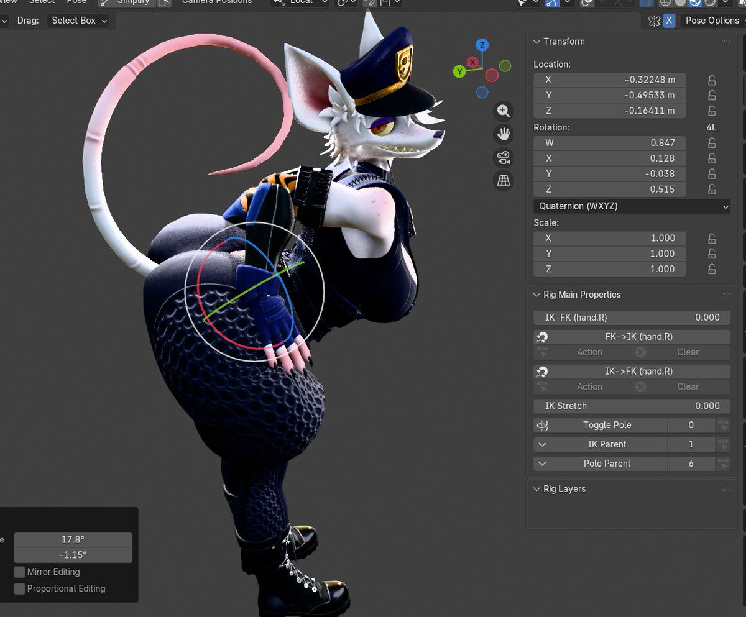This screenshot has height=617, width=746.
Task: Click the Pole Parent value field 6
Action: point(691,464)
